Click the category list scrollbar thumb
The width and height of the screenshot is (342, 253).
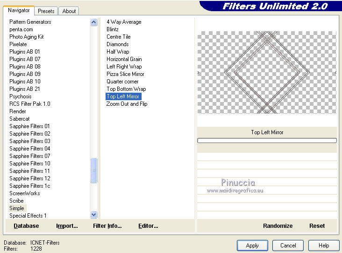pos(93,170)
